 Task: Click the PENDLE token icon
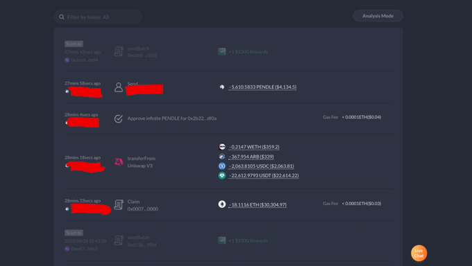pos(222,87)
